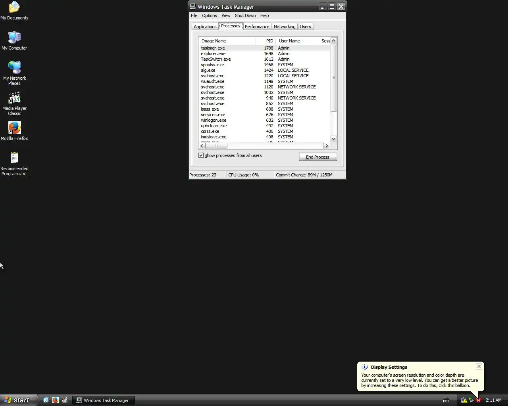Select the explorer.exe process row
Viewport: 508px width, 406px height.
click(x=264, y=54)
